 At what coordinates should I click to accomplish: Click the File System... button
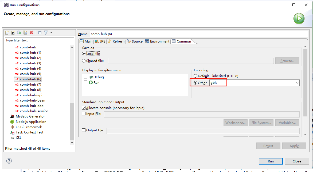pos(261,123)
